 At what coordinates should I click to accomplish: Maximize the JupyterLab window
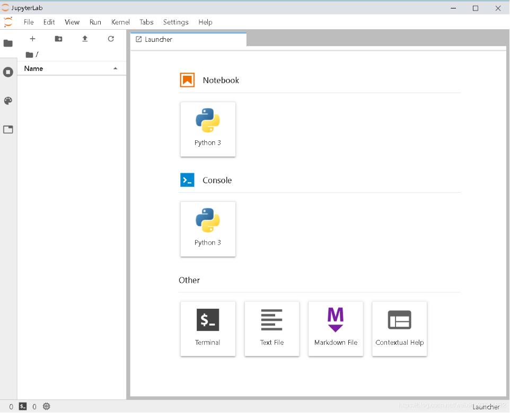pos(475,8)
